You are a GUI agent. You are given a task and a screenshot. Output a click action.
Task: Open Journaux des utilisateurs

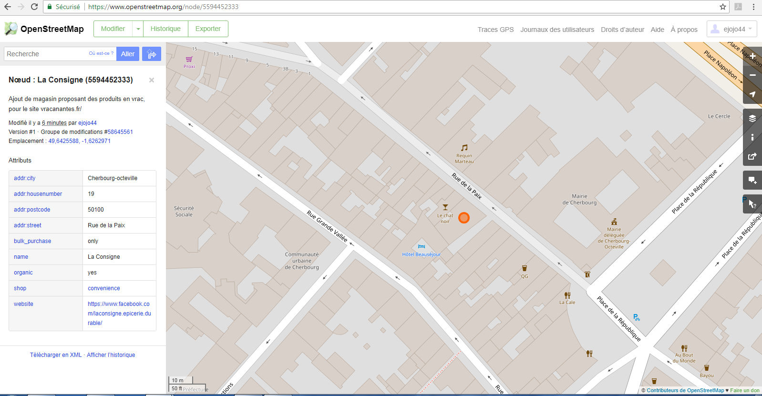pyautogui.click(x=557, y=30)
